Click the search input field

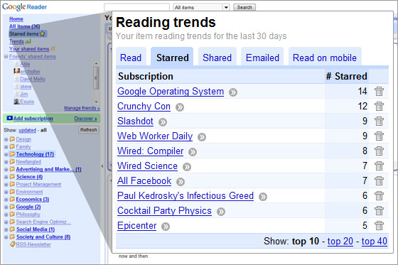click(136, 7)
